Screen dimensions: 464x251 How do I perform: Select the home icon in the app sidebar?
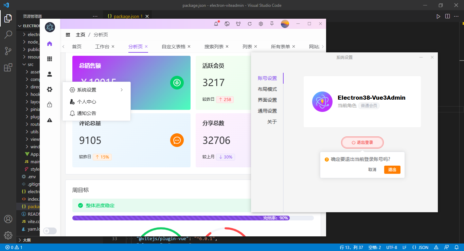[50, 44]
